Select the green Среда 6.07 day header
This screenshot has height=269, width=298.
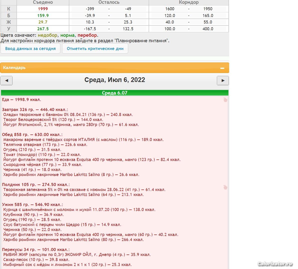114,93
